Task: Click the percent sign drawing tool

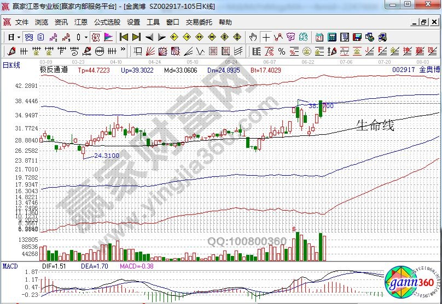Action: pyautogui.click(x=281, y=51)
